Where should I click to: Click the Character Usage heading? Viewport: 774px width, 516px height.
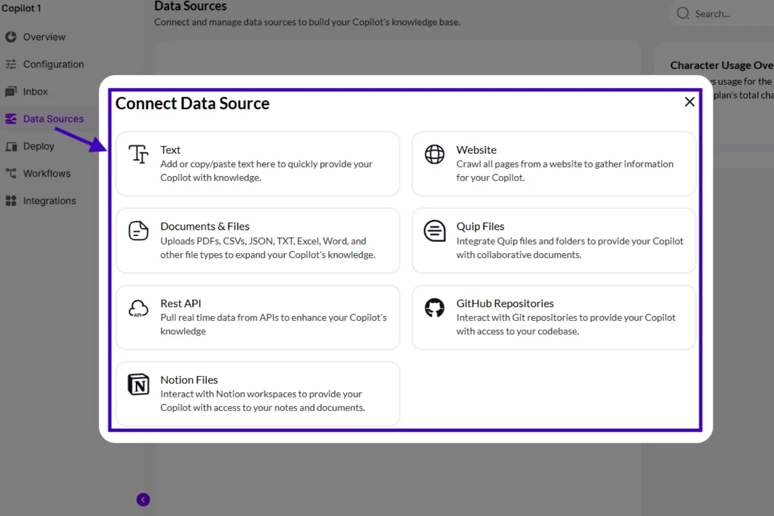(722, 65)
